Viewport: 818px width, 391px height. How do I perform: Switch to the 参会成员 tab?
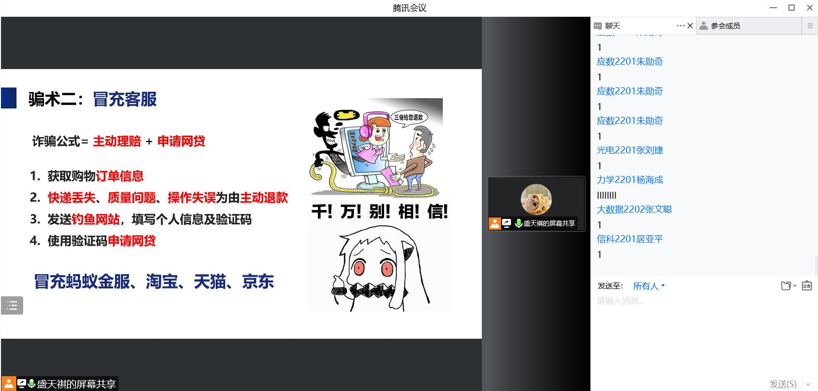725,26
